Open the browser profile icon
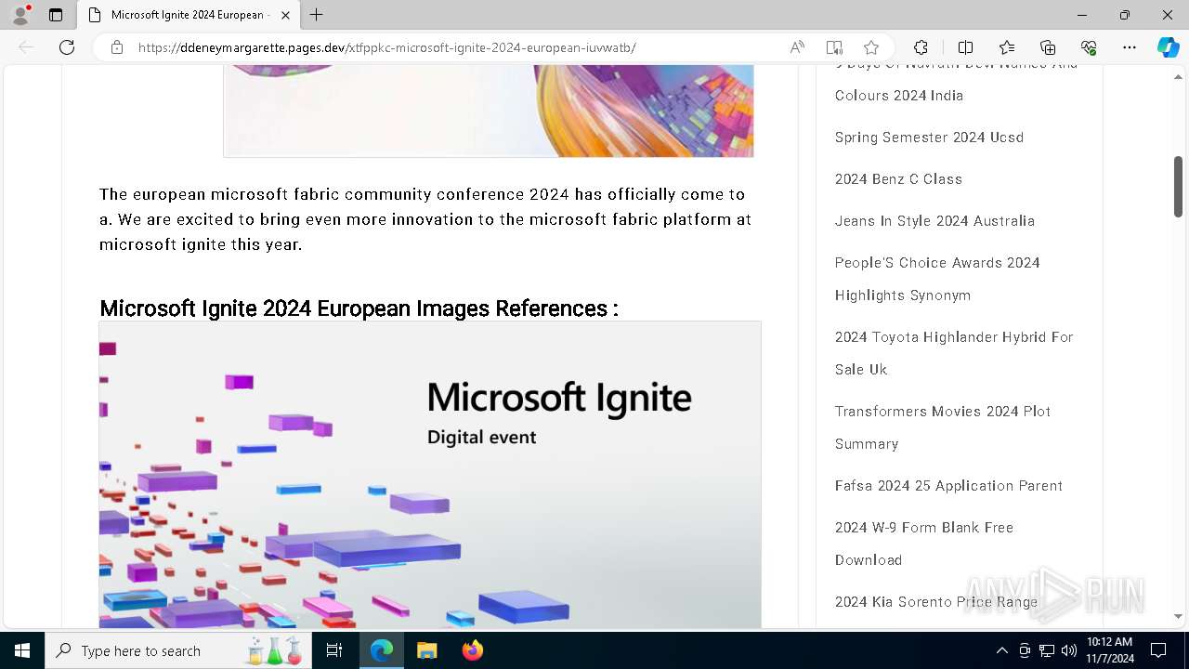1189x669 pixels. point(20,15)
